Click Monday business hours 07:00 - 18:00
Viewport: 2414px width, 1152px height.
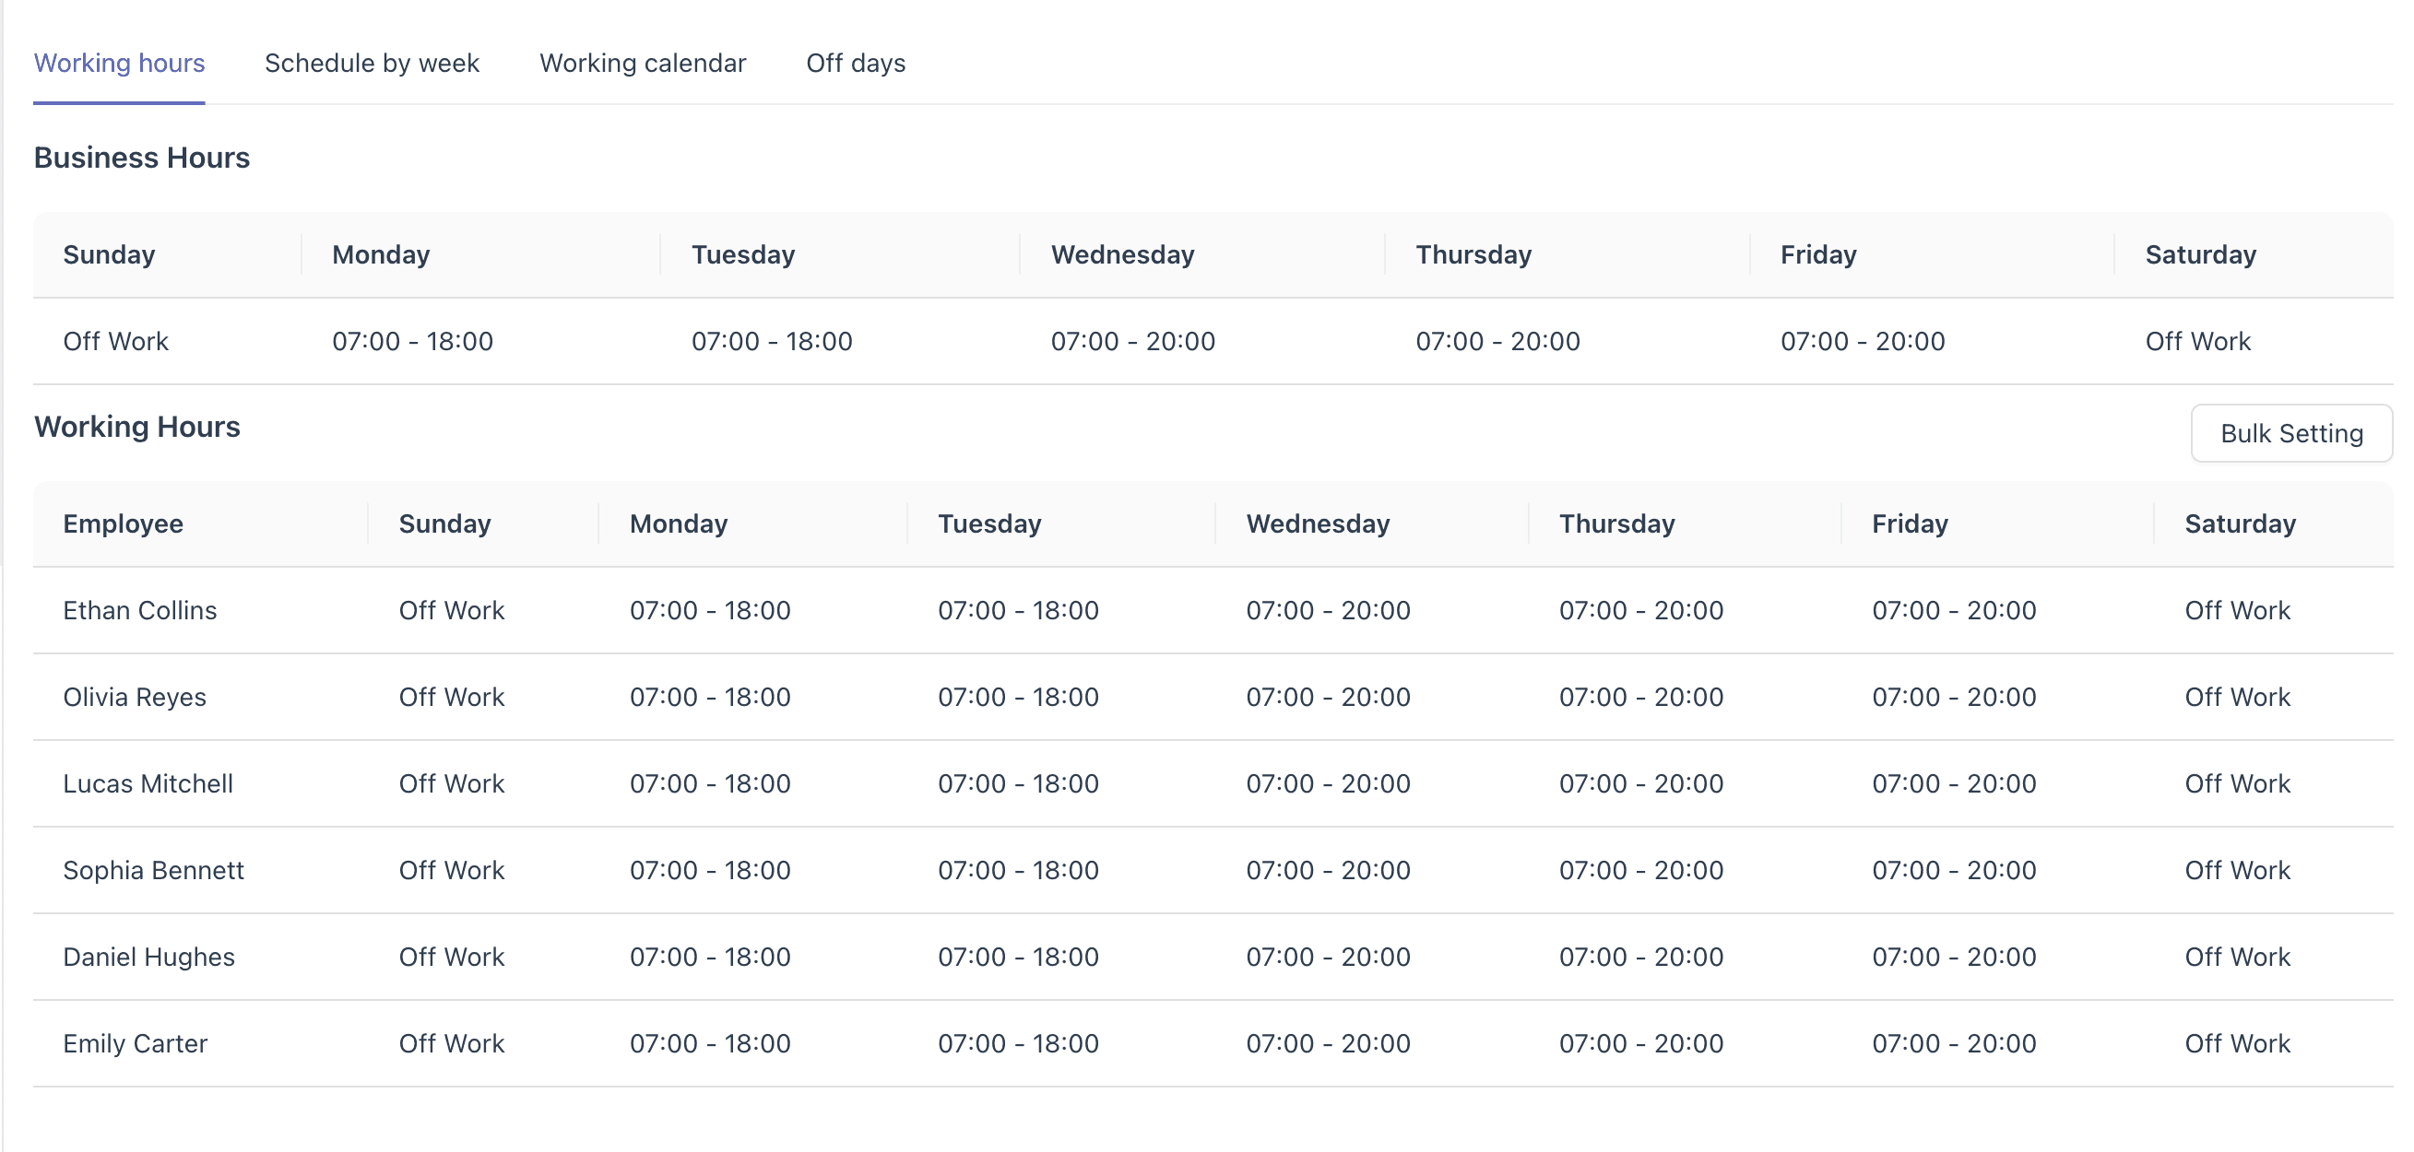(412, 341)
